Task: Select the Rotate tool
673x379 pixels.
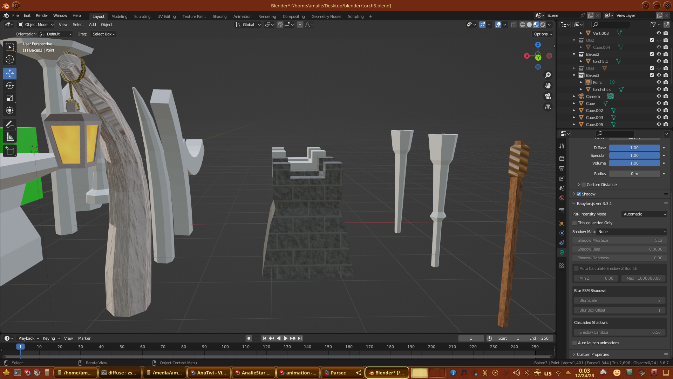Action: tap(10, 86)
